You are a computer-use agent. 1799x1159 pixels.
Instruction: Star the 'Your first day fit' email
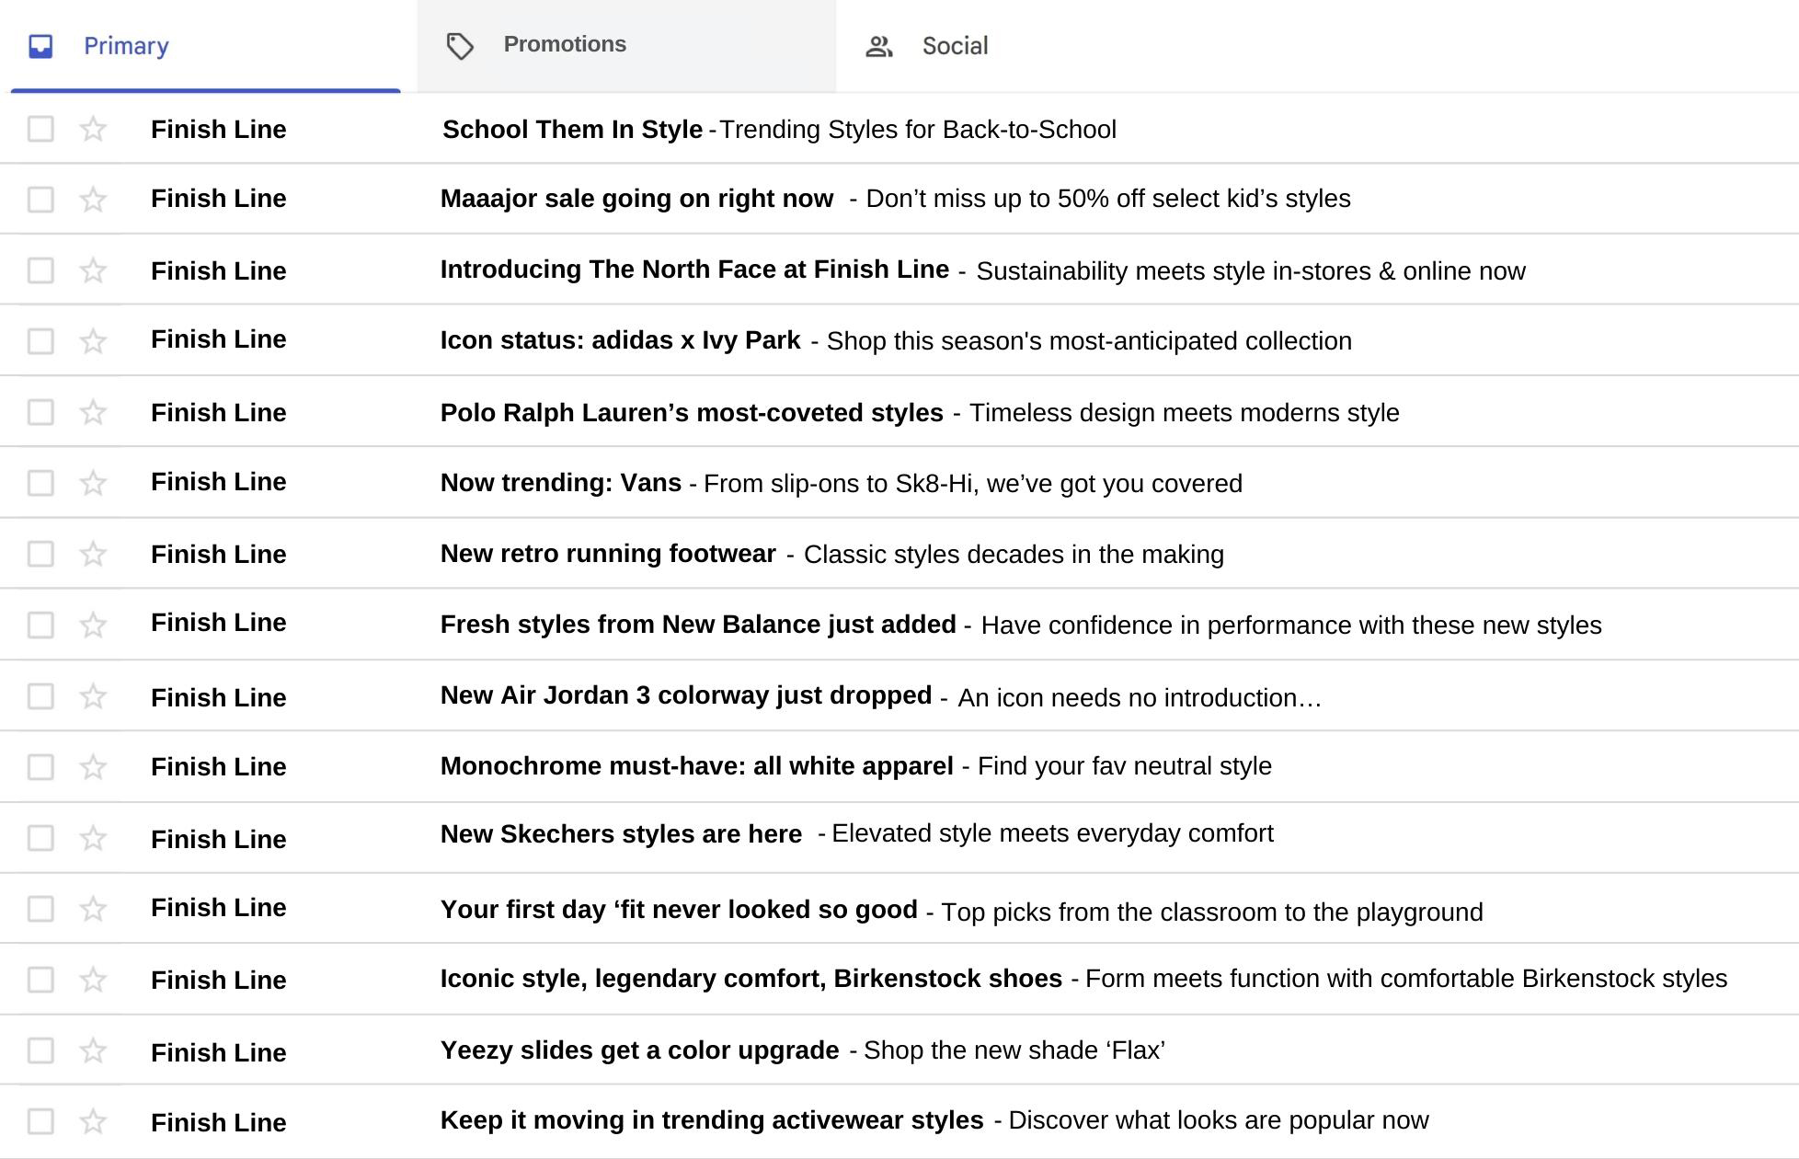tap(93, 909)
